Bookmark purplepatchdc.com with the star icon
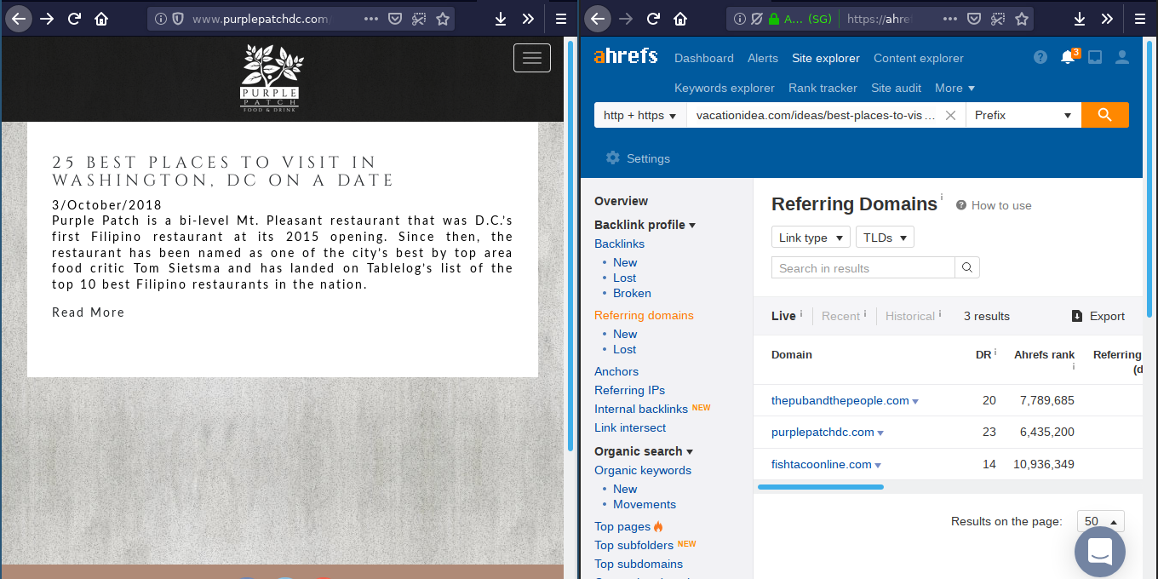Image resolution: width=1158 pixels, height=579 pixels. [443, 19]
